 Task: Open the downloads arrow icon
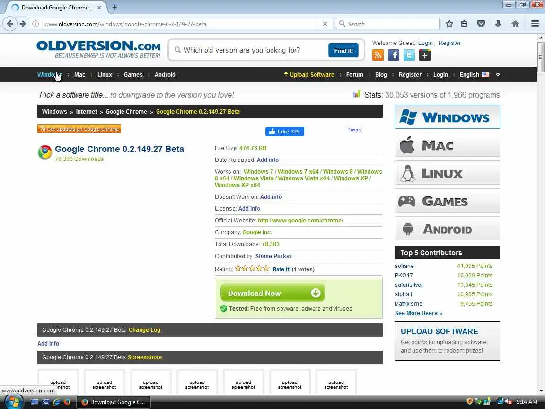pyautogui.click(x=498, y=24)
